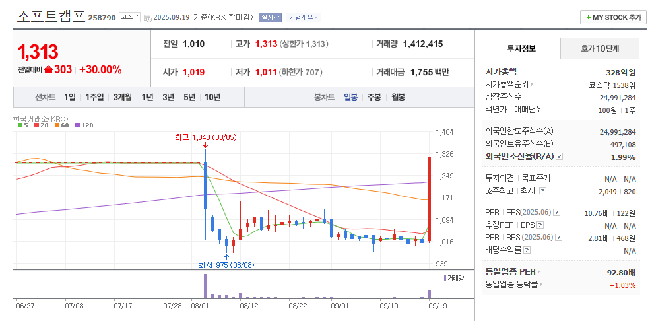Click the 코스닥 1538위 rank value
The image size is (650, 321).
coord(612,85)
